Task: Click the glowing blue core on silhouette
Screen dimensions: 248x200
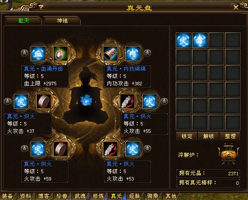Action: pyautogui.click(x=86, y=100)
